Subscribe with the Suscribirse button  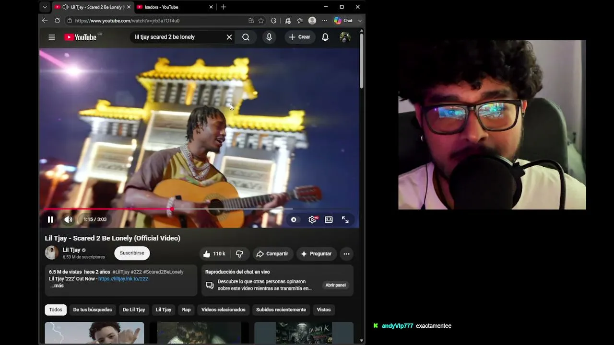tap(132, 253)
